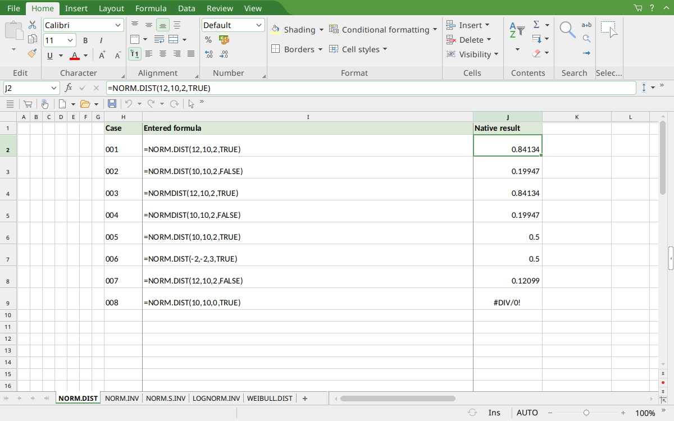Activate the Format Painter brush
The height and width of the screenshot is (421, 674).
coord(33,54)
